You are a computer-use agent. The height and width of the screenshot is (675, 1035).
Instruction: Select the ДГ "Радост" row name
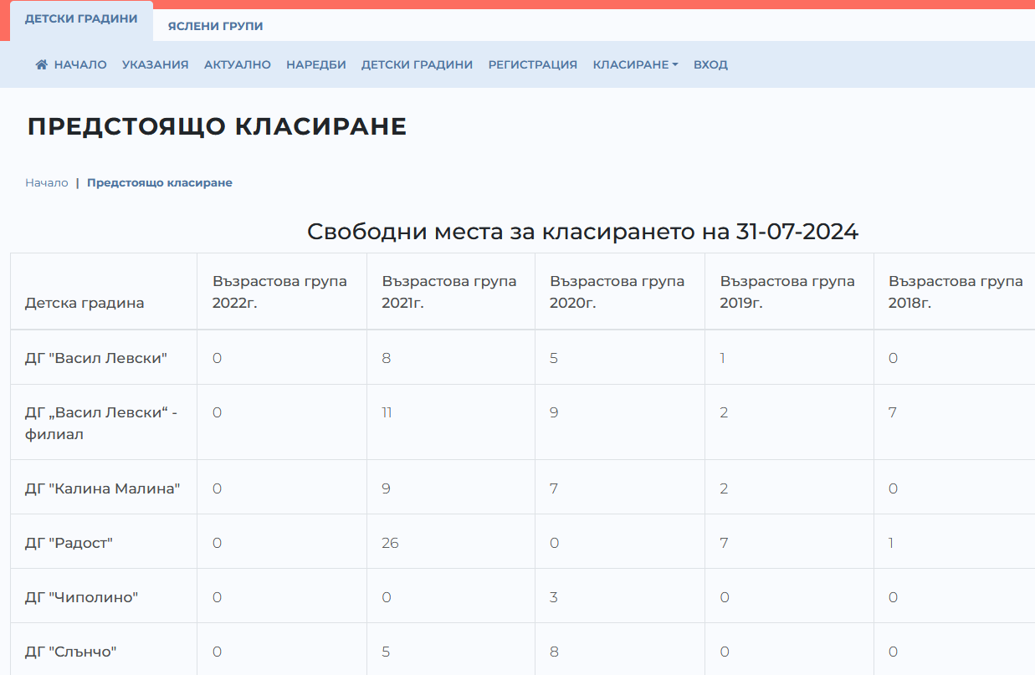tap(69, 543)
